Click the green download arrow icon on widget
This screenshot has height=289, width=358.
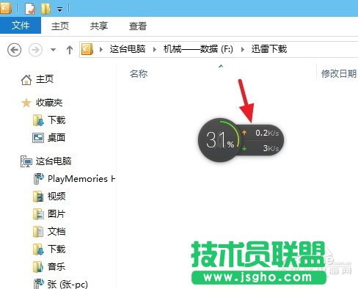pyautogui.click(x=244, y=148)
